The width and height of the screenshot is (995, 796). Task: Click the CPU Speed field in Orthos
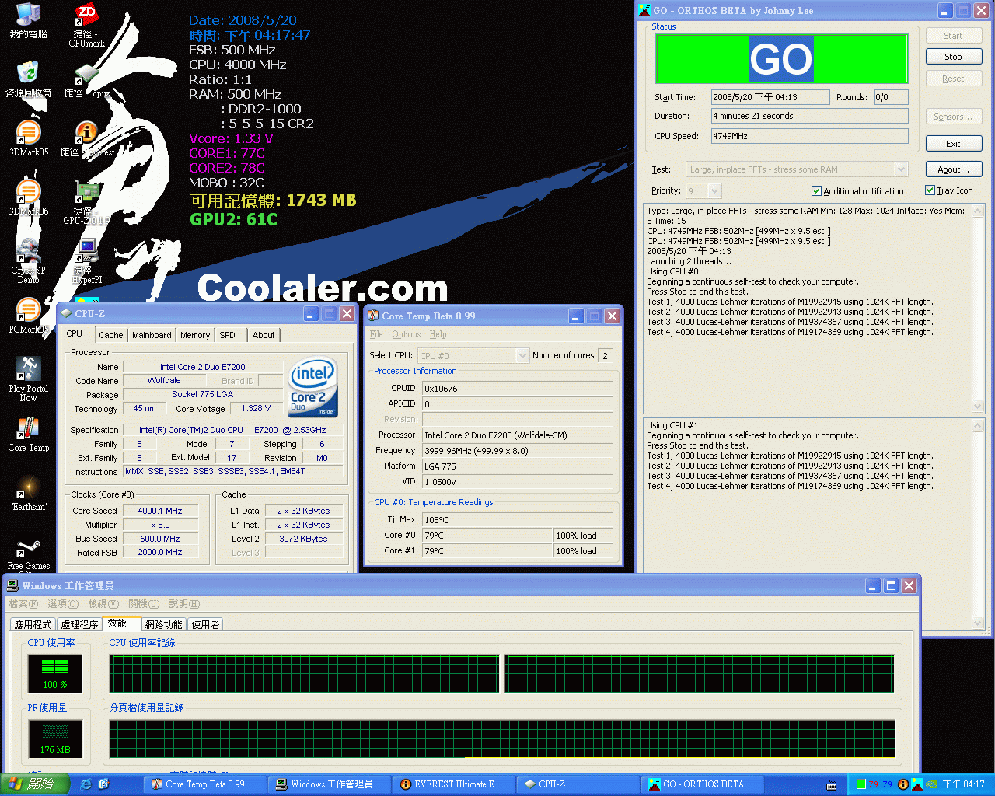[809, 136]
